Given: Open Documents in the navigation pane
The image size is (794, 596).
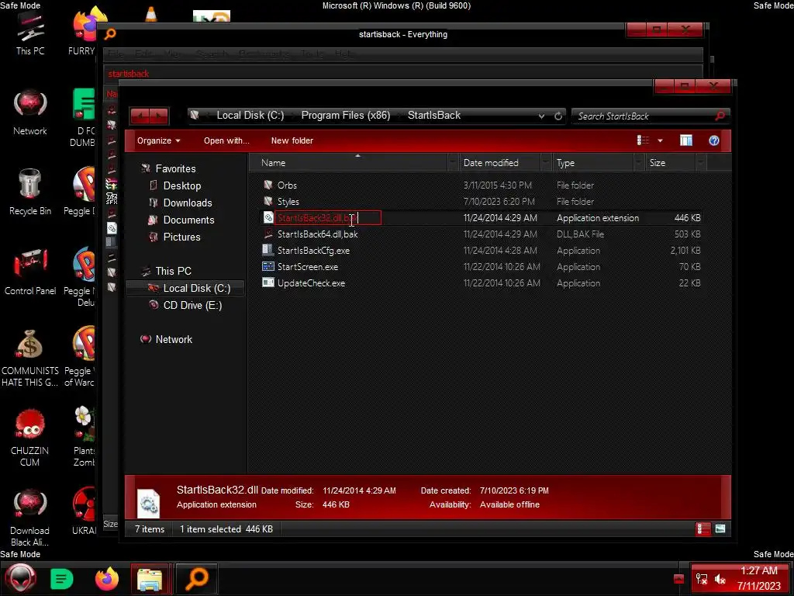Looking at the screenshot, I should coord(188,220).
